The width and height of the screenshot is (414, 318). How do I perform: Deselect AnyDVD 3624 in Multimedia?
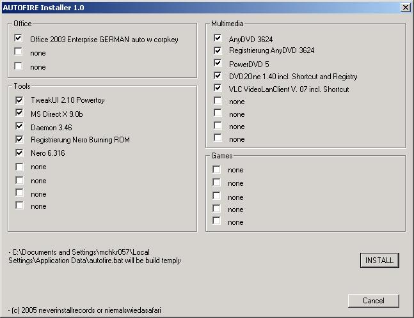(218, 38)
